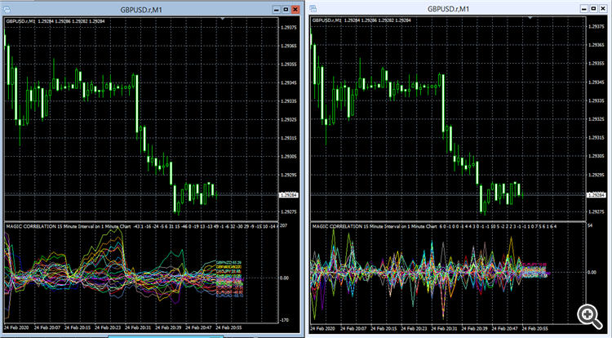Click the EURCAD -58.10 series label in left indicator
Viewport: 612px width, 338px height.
[229, 296]
